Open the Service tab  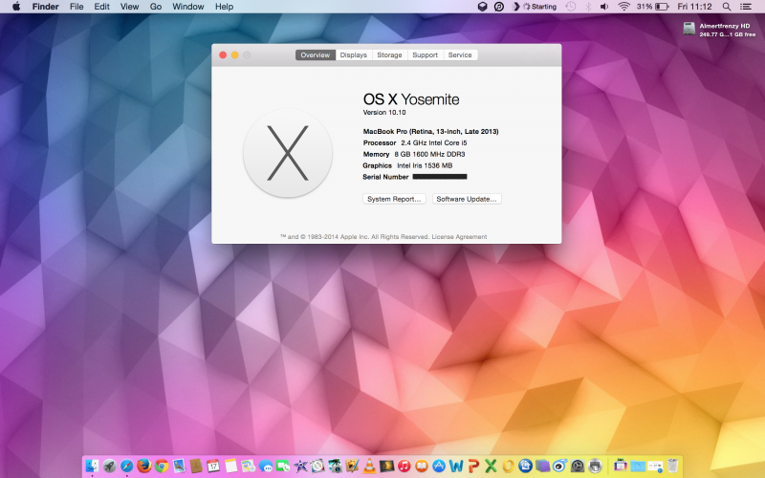pos(460,55)
